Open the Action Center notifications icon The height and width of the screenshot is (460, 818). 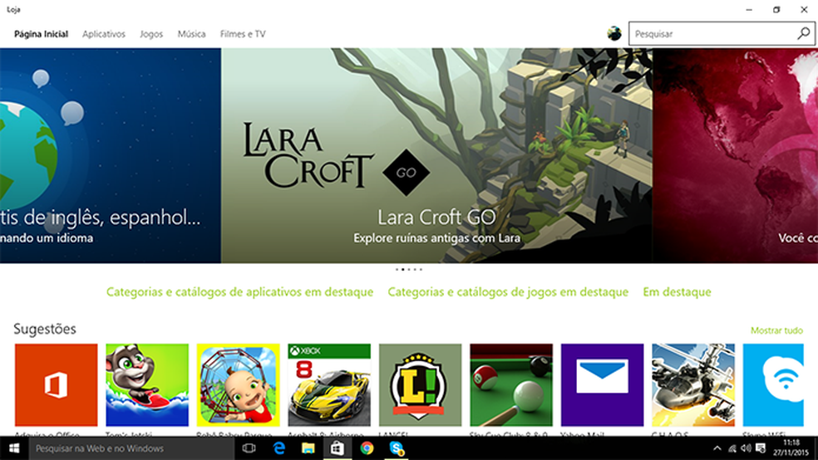(761, 448)
